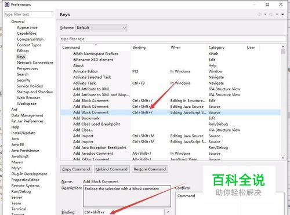Select the Activate Editor F12 row
Viewport: 290px width, 215px height.
tap(171, 71)
